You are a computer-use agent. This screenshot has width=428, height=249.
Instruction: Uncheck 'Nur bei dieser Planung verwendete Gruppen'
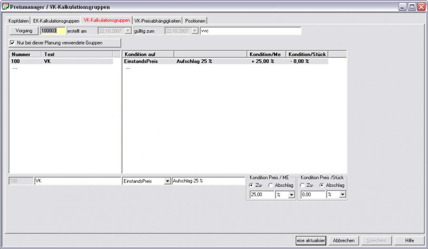(x=13, y=43)
